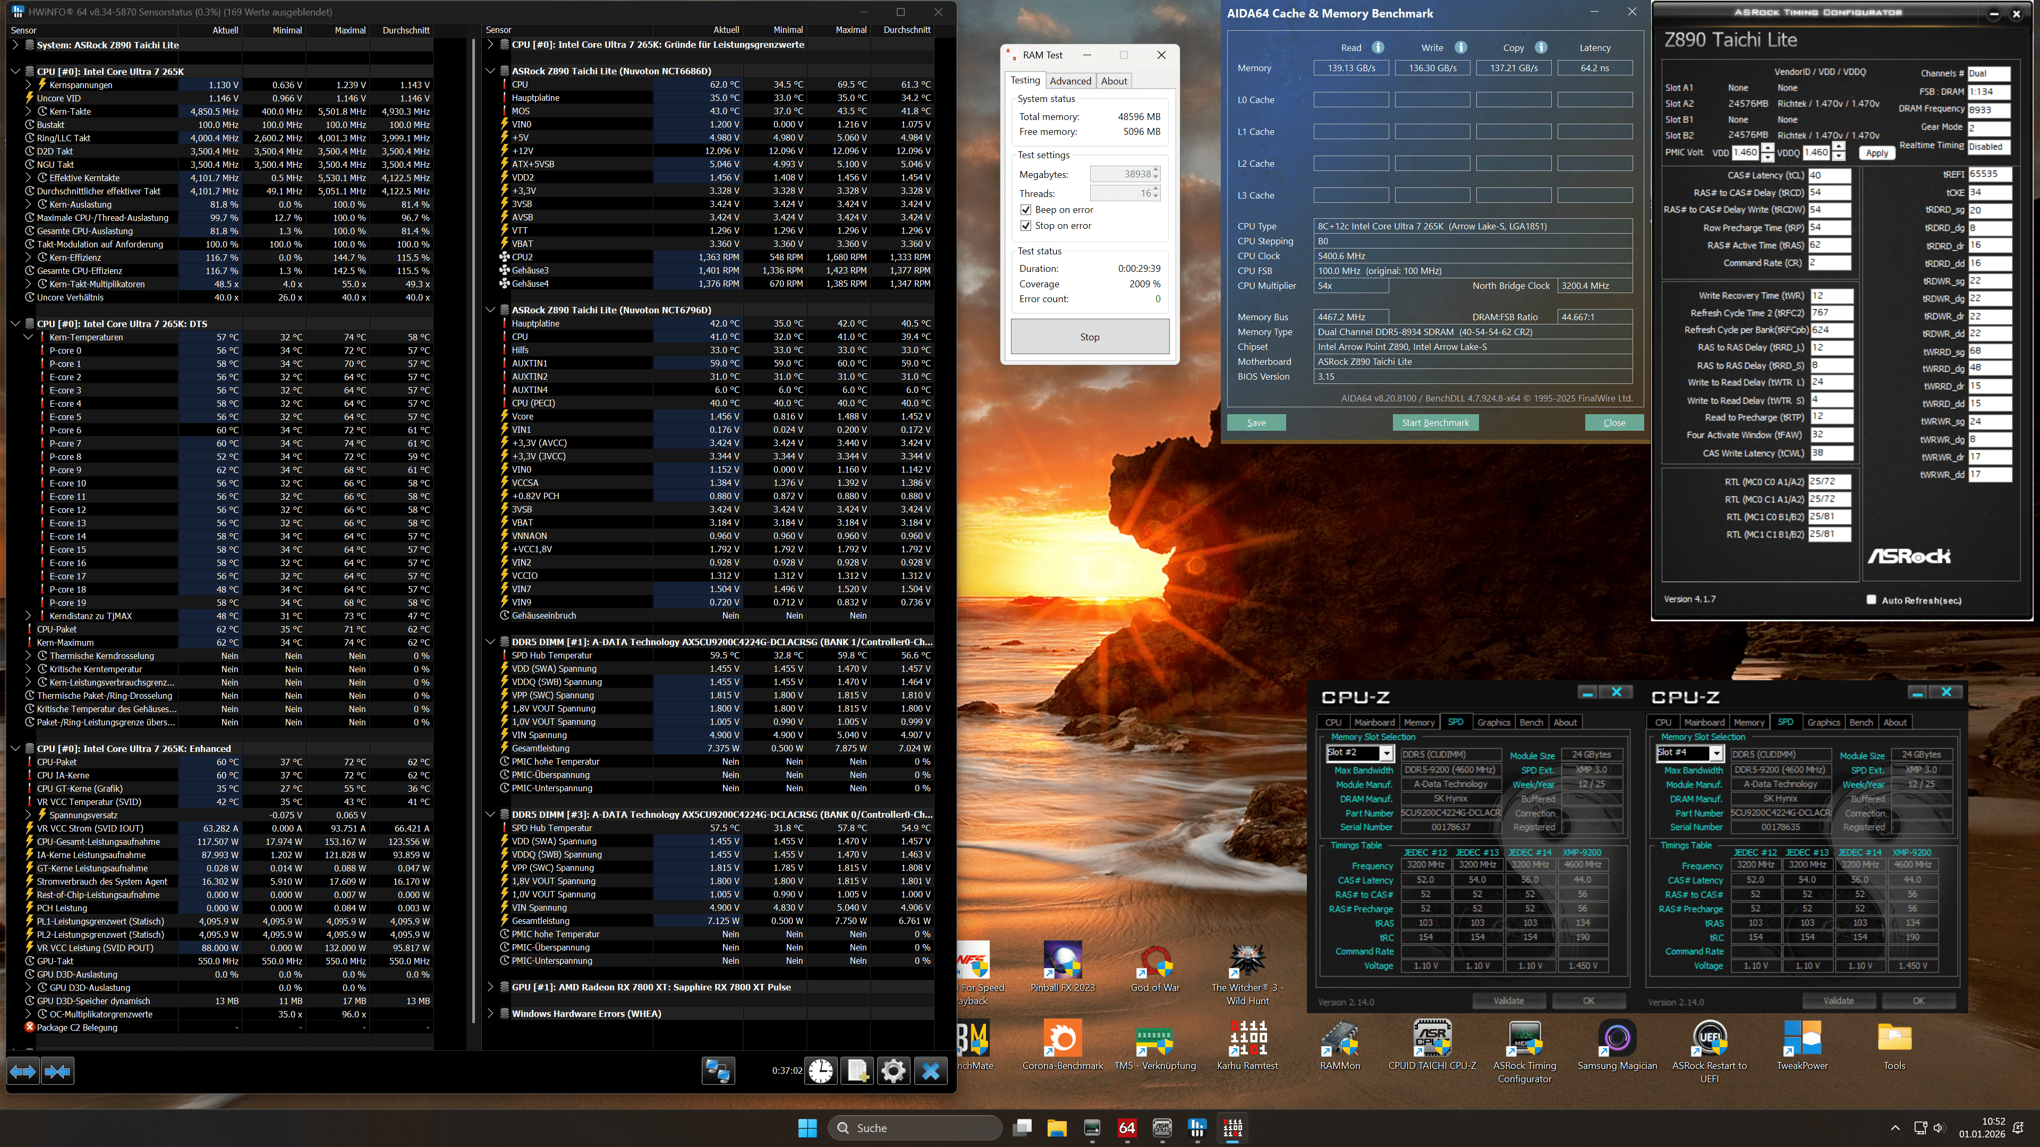Click AIDA64 Copy info icon
The width and height of the screenshot is (2040, 1147).
[x=1541, y=47]
